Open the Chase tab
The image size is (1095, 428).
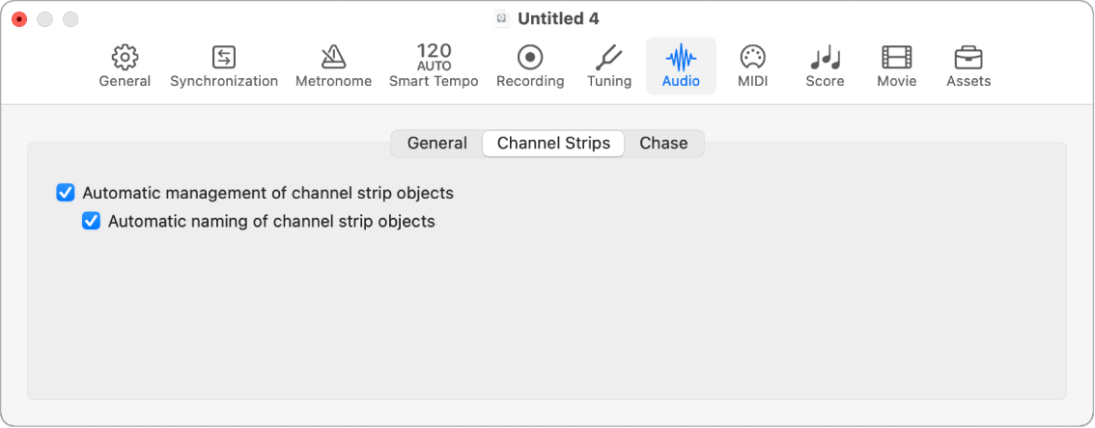(663, 144)
